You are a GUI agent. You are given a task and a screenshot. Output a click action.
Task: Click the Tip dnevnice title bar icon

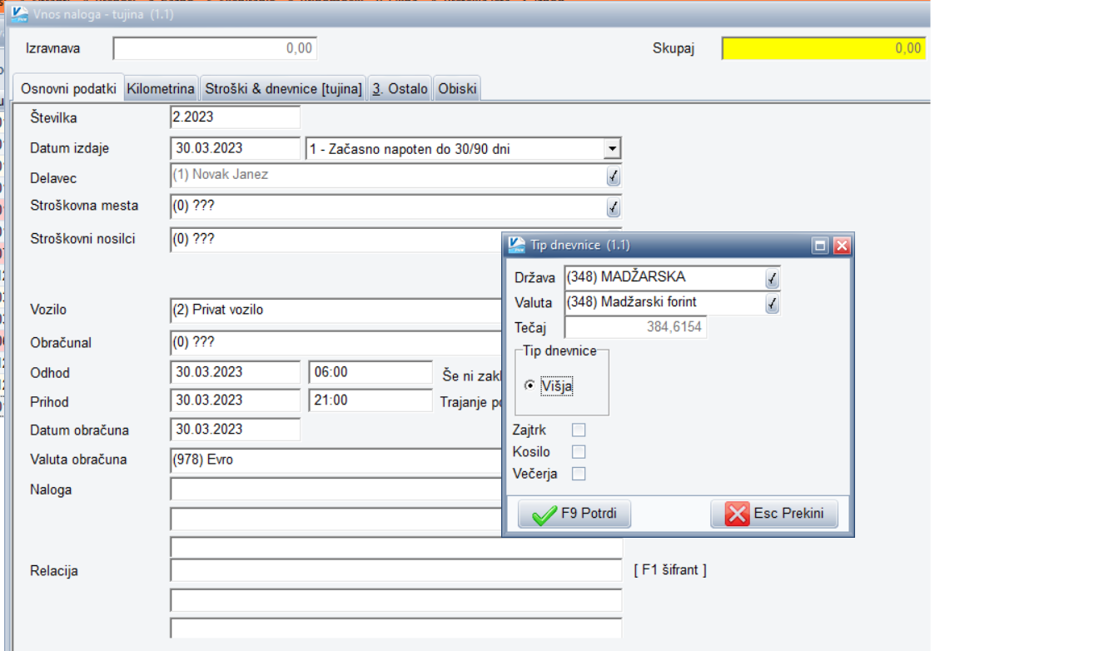(516, 246)
